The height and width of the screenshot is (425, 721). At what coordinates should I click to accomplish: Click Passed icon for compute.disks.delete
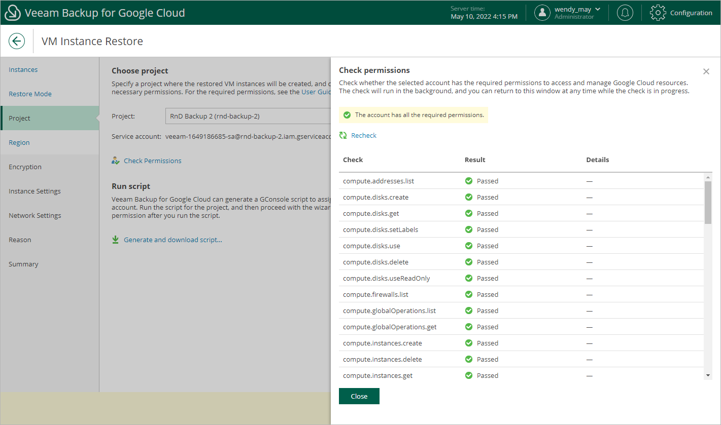(469, 262)
